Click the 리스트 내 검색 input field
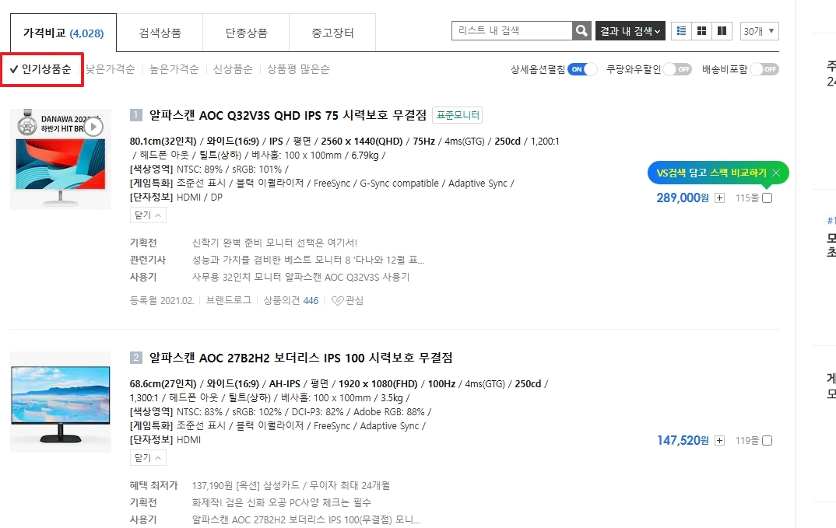Screen dimensions: 836x528 pos(512,31)
